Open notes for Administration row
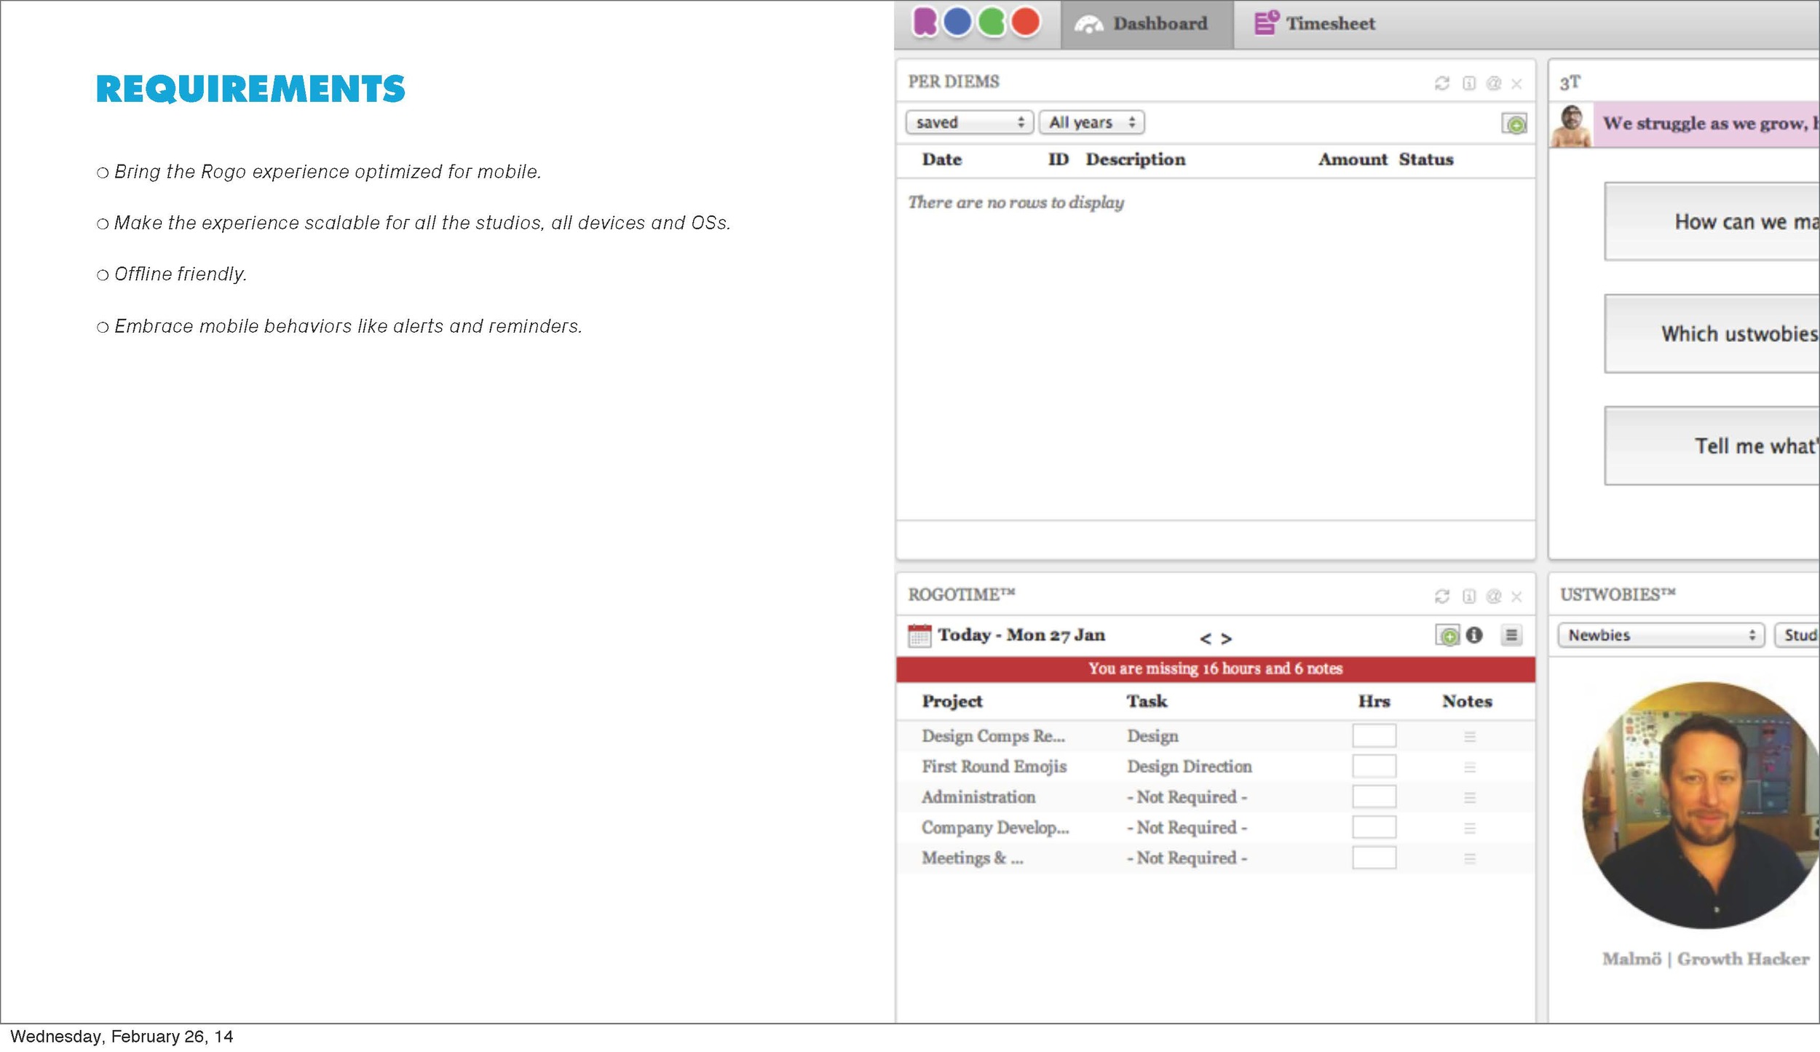1820x1052 pixels. (x=1470, y=798)
